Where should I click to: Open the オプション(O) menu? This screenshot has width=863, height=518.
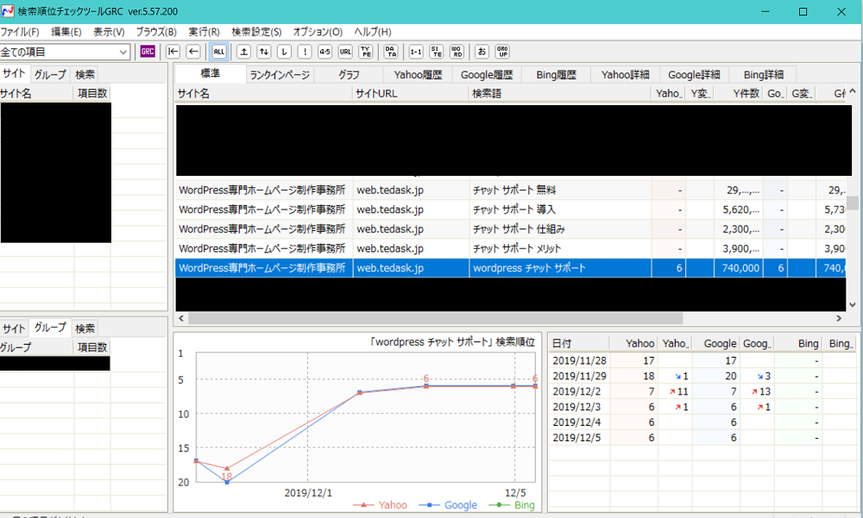pos(318,32)
